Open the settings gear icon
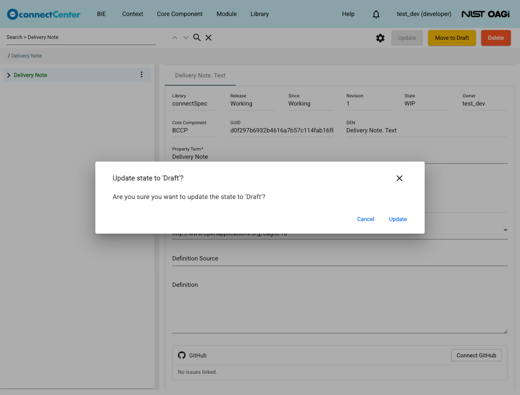The width and height of the screenshot is (520, 395). [x=380, y=38]
